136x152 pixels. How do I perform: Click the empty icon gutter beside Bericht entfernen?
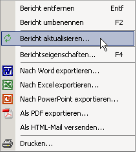pyautogui.click(x=8, y=8)
